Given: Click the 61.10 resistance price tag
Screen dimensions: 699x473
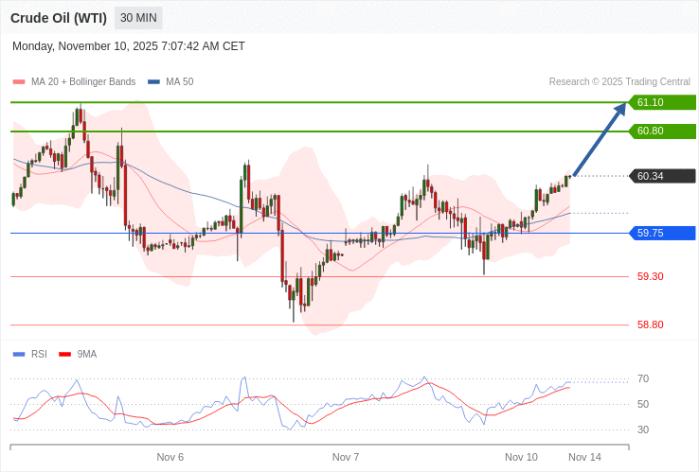Looking at the screenshot, I should (662, 102).
